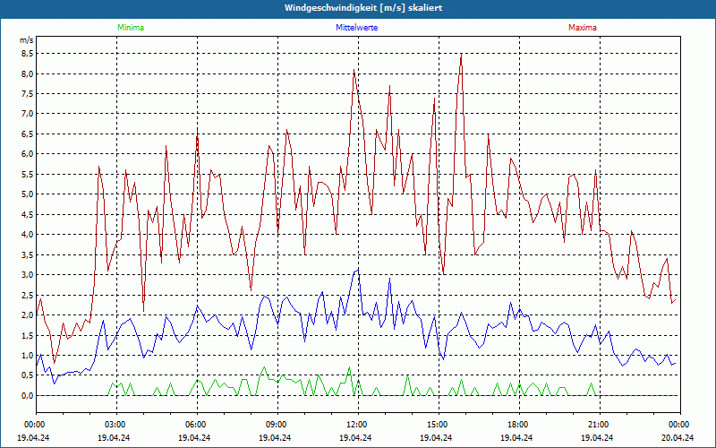716x448 pixels.
Task: Click the red Maxima legend label
Action: 582,28
